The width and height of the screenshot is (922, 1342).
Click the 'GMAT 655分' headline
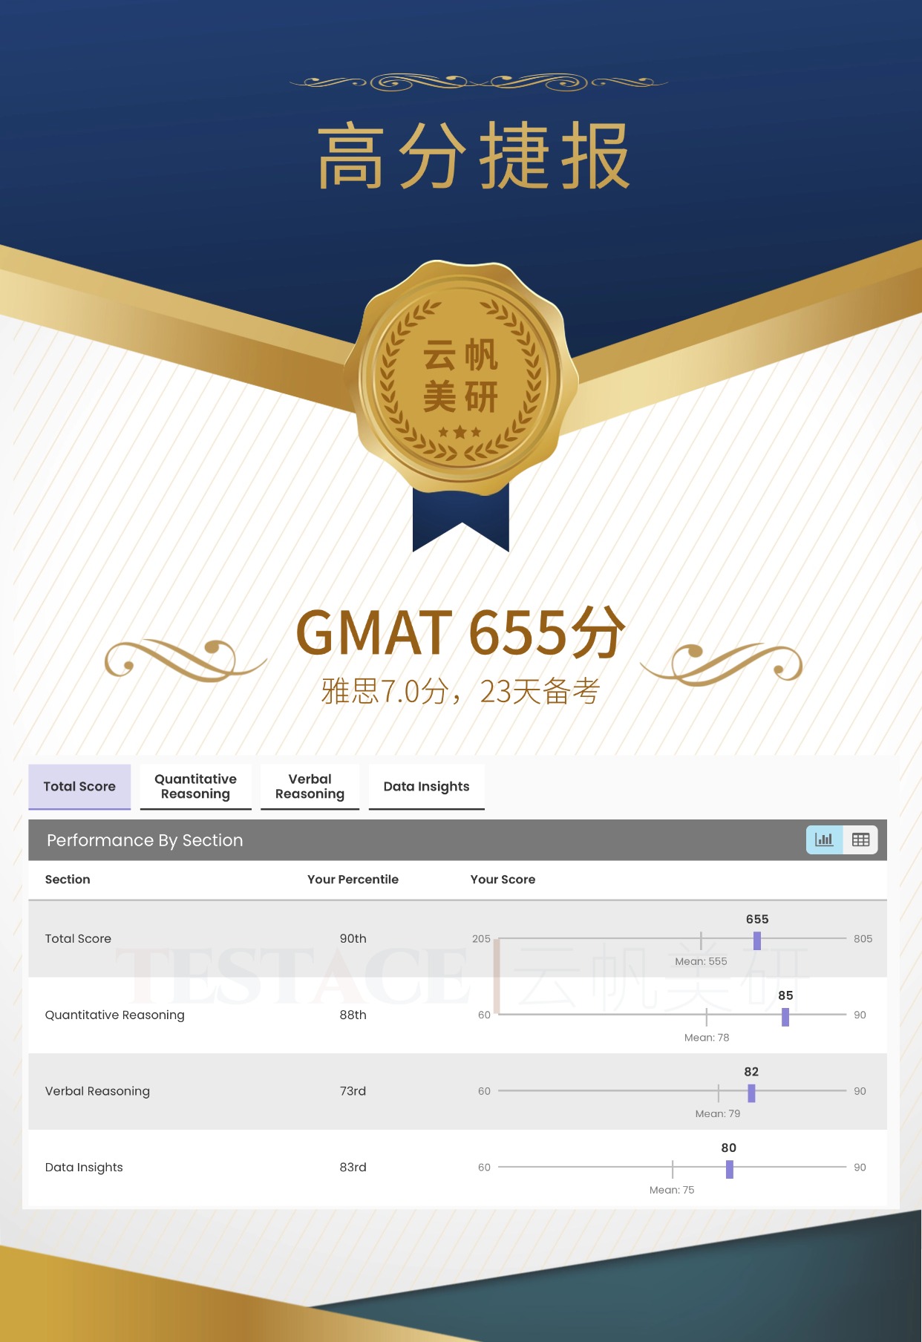[460, 632]
